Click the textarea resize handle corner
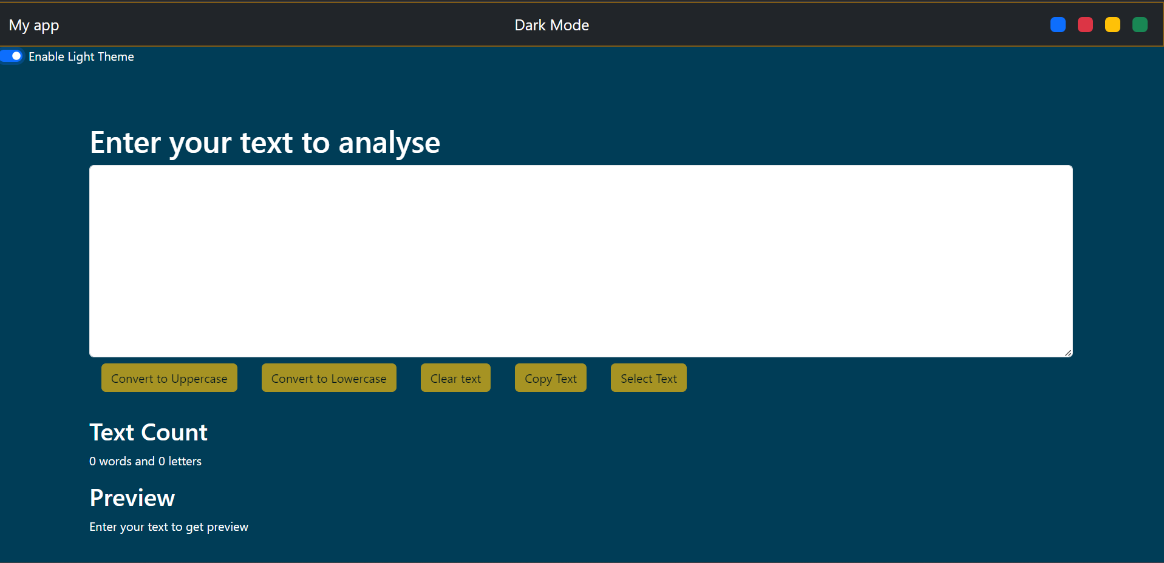 pos(1068,352)
